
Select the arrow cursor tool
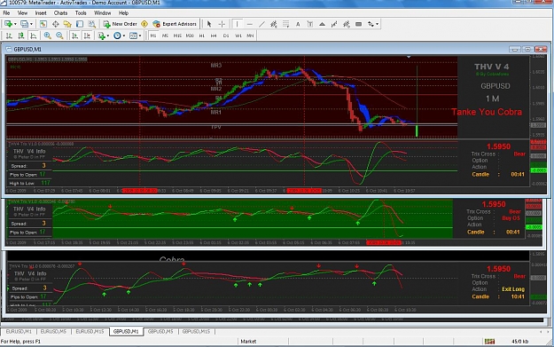(209, 24)
